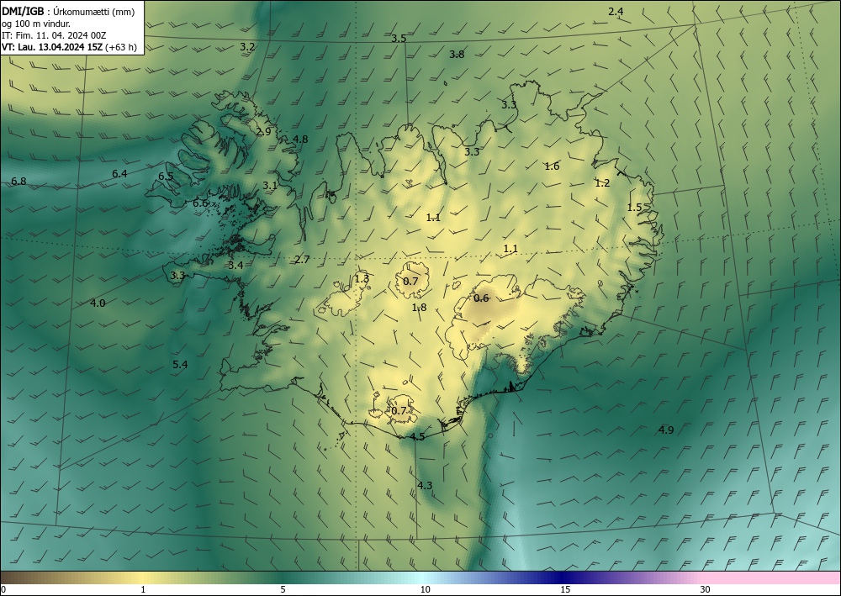This screenshot has width=841, height=596.
Task: Click the colorbar tick label 15
Action: click(565, 589)
